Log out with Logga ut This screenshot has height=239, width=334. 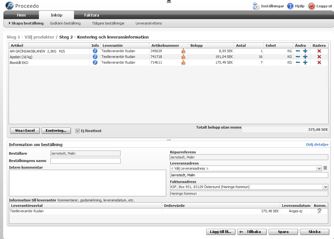(320, 6)
